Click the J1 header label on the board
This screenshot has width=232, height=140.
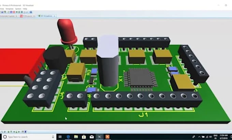pos(143,115)
